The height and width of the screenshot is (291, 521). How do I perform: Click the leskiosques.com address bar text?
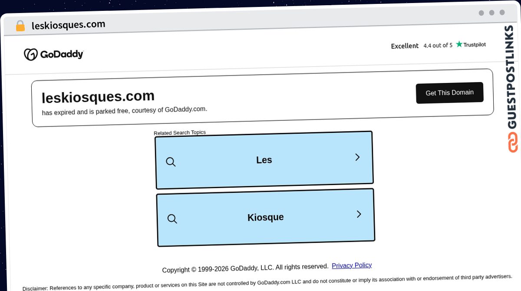69,25
